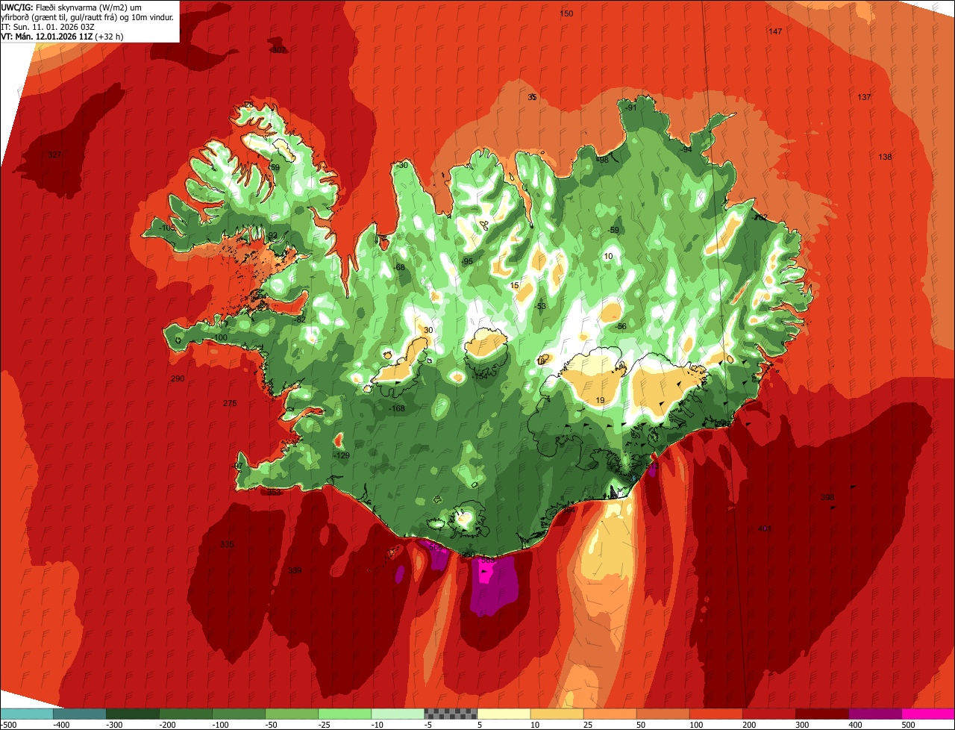Click the '-129' value in the southwest
Viewport: 955px width, 730px height.
[341, 455]
